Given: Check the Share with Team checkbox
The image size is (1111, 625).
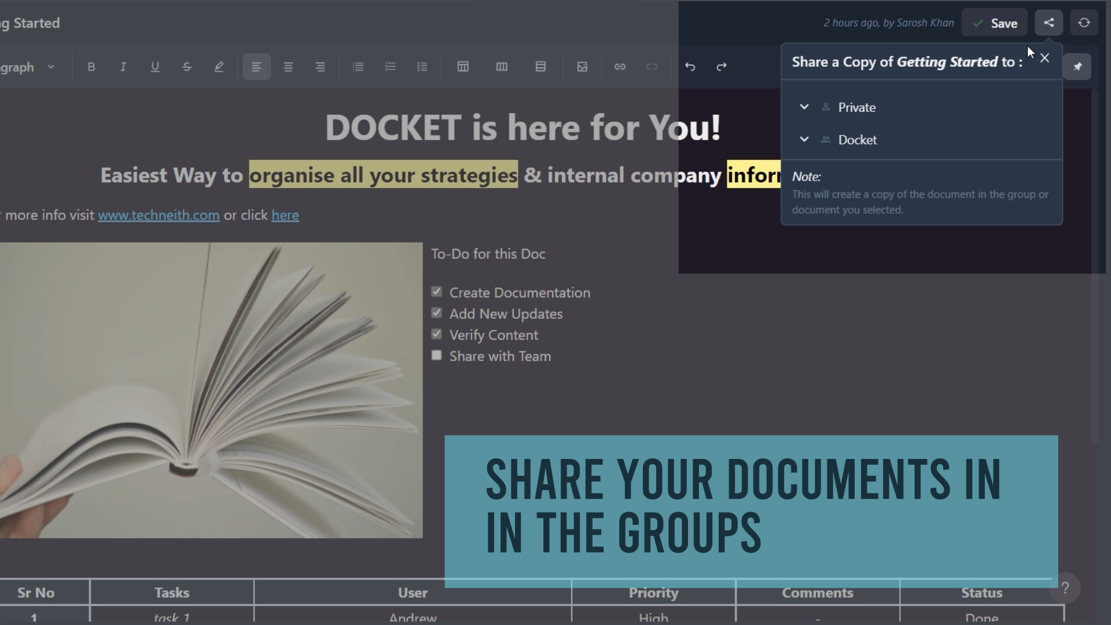Looking at the screenshot, I should click(x=437, y=355).
